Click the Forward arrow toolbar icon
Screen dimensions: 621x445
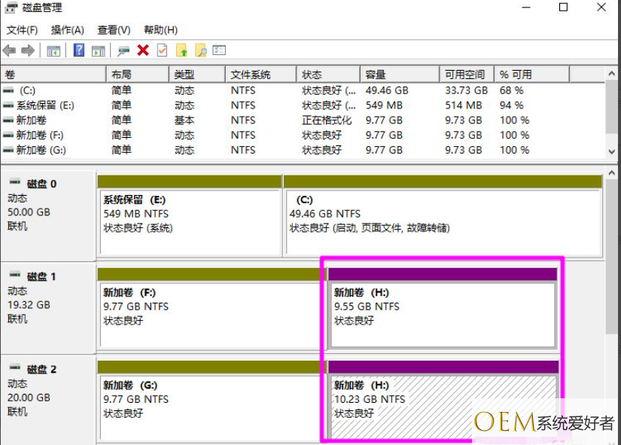(28, 50)
